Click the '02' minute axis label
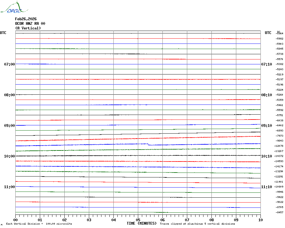This screenshot has width=285, height=228. (65, 220)
